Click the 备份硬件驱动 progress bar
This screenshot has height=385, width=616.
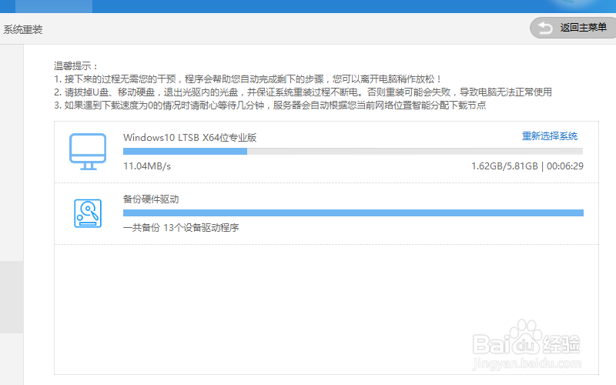pyautogui.click(x=353, y=213)
